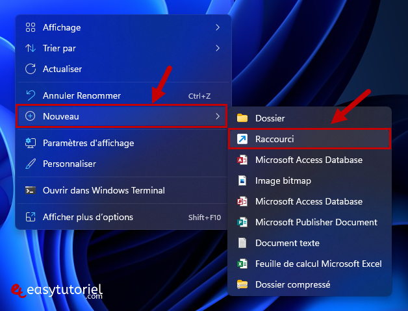Pick Microsoft Access Database above Image bitmap

(310, 160)
